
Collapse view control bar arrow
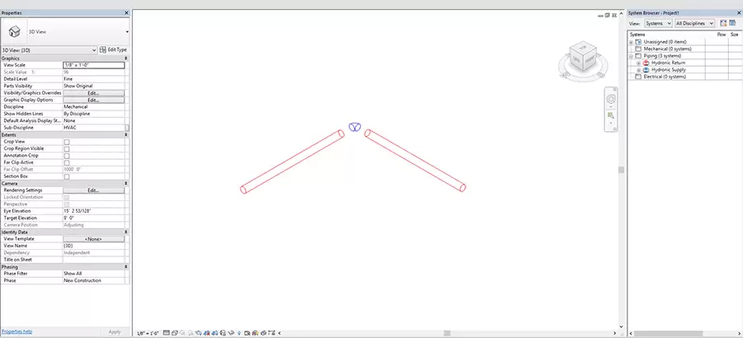[280, 333]
